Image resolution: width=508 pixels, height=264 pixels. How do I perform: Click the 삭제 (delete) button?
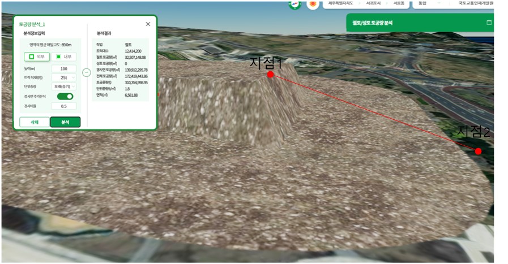(35, 122)
